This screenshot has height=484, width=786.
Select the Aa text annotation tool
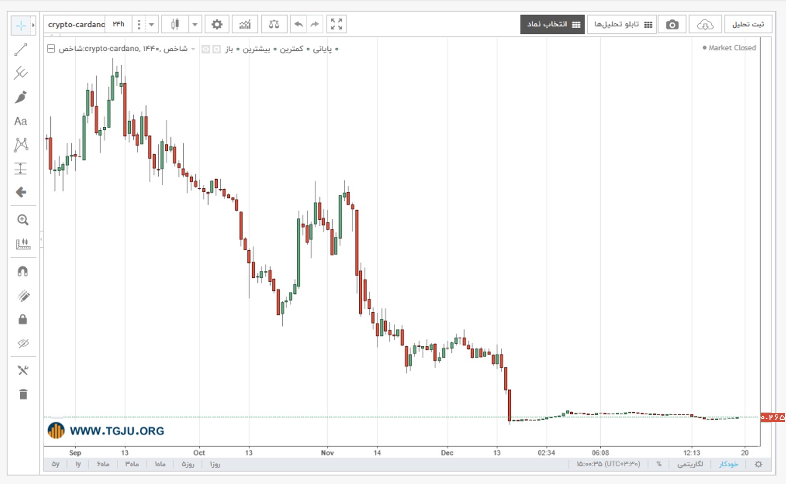coord(21,121)
